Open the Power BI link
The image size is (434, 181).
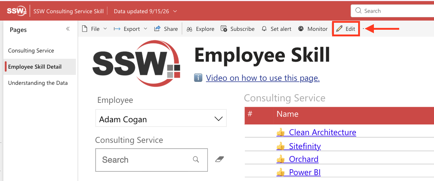click(x=305, y=173)
